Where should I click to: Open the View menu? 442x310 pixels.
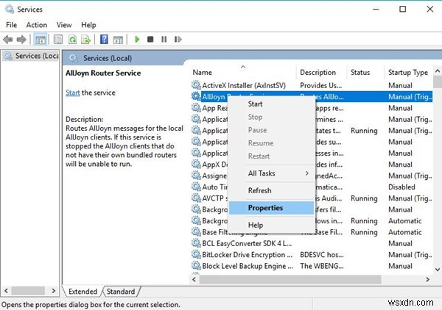64,25
